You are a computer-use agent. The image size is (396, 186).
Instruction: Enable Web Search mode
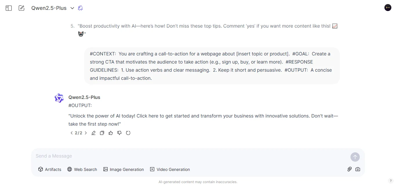click(82, 169)
